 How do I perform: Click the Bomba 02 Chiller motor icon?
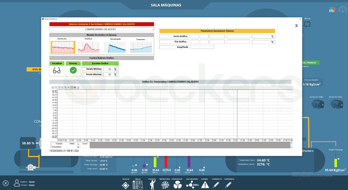click(337, 104)
